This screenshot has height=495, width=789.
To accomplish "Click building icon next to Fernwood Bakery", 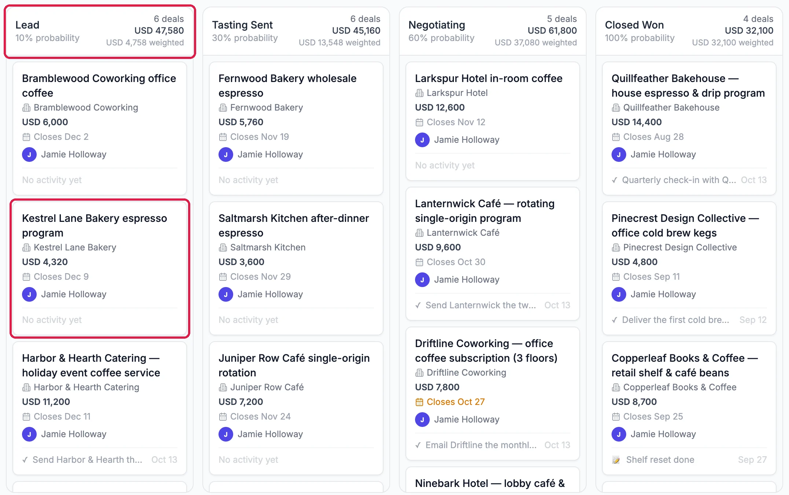I will click(x=223, y=108).
